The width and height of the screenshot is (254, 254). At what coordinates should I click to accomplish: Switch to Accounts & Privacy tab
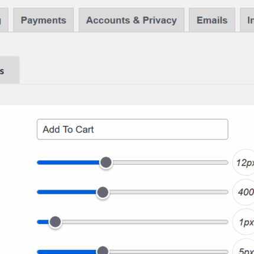(x=131, y=20)
